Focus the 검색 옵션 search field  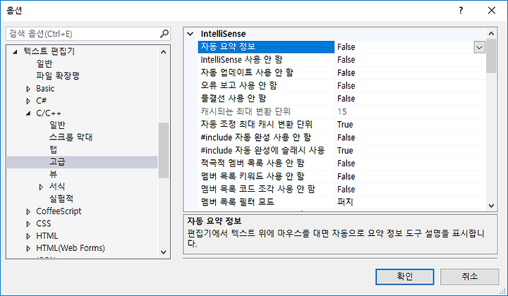pyautogui.click(x=88, y=34)
